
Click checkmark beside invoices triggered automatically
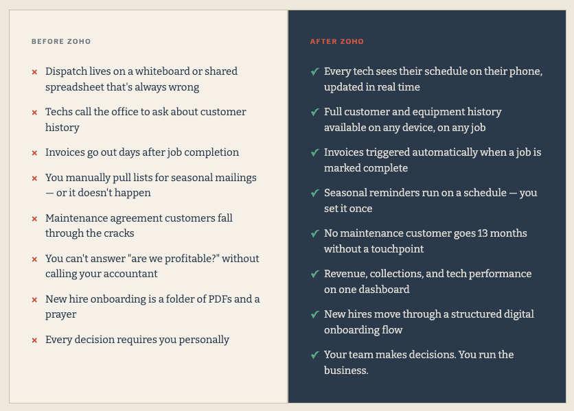point(315,152)
